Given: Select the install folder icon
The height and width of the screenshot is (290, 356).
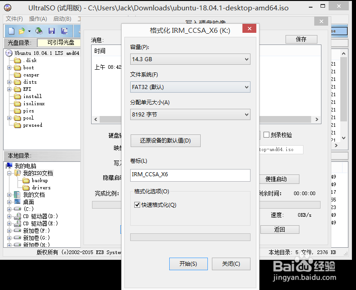Looking at the screenshot, I should pos(17,96).
